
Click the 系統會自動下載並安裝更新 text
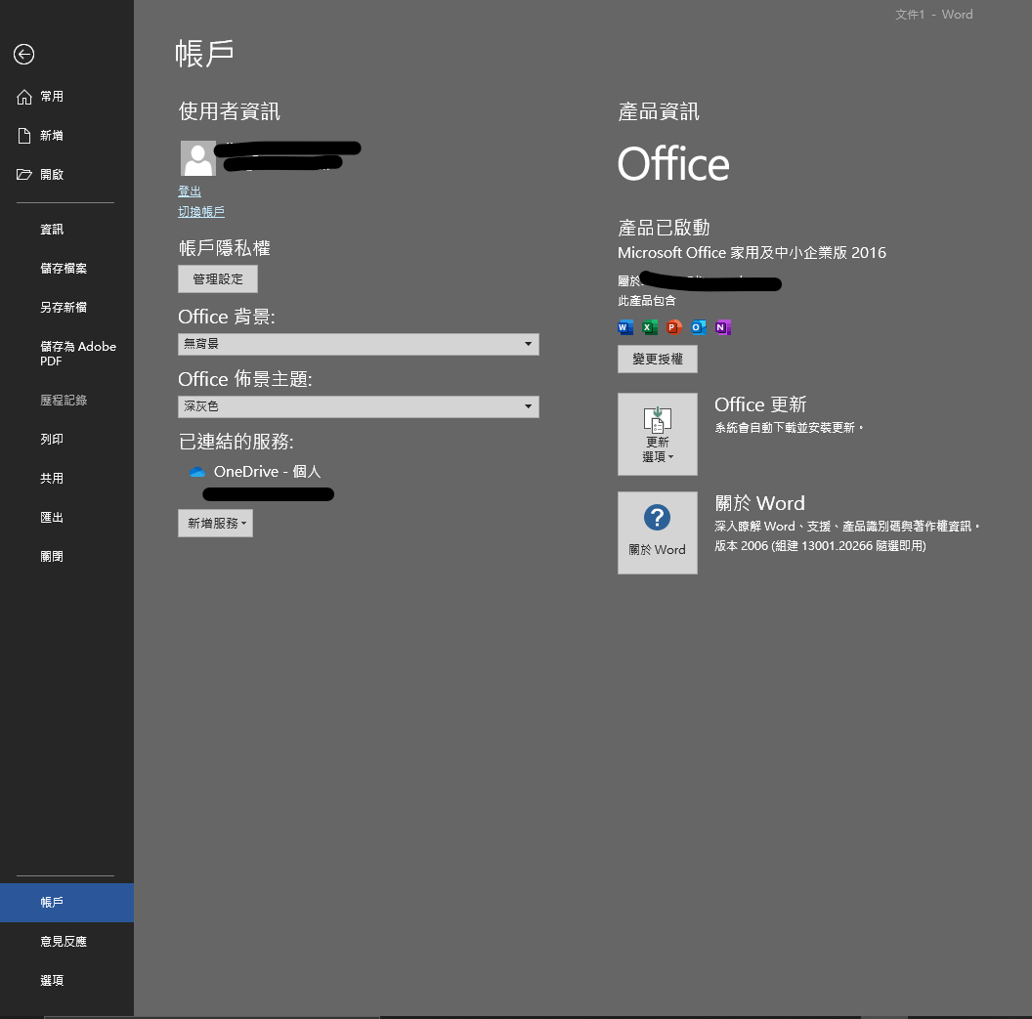click(x=789, y=428)
